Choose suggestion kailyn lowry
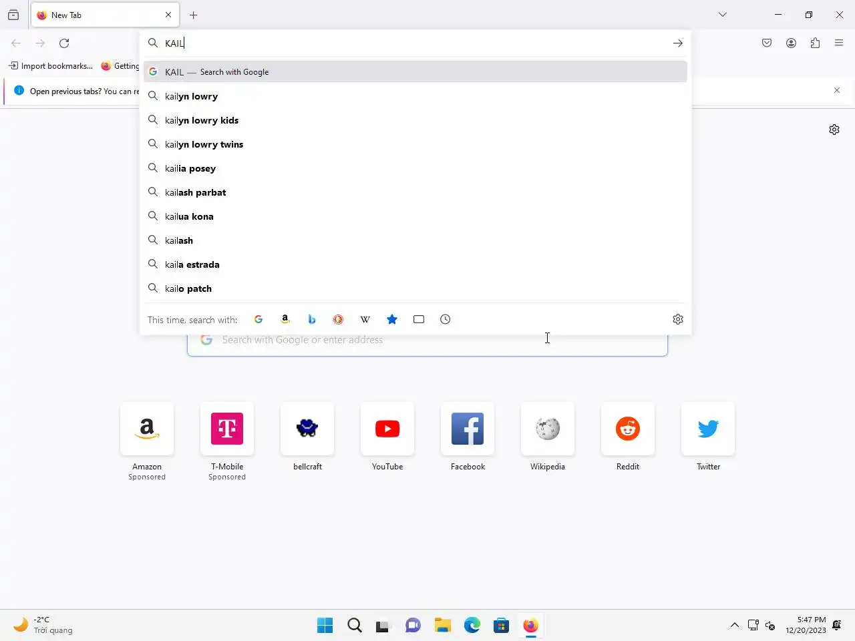855x641 pixels. pyautogui.click(x=415, y=96)
